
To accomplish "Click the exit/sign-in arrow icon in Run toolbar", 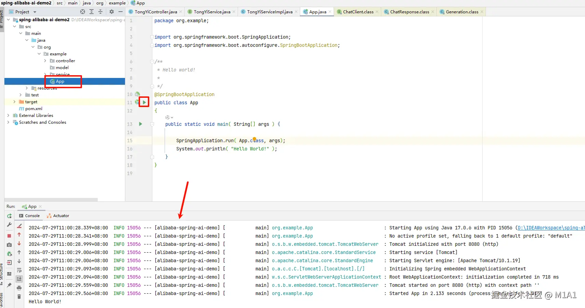I will pos(9,263).
